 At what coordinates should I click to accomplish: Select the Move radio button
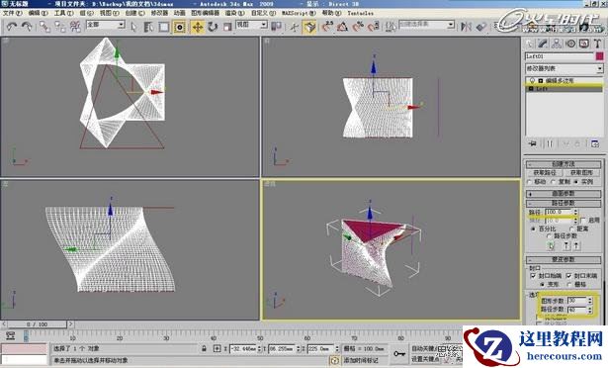[x=530, y=182]
